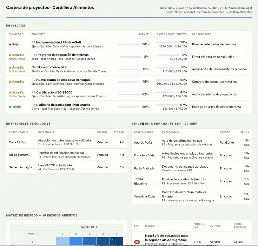Click the green status dot beside Verde
Image resolution: width=258 pixels, height=246 pixels.
[x=10, y=107]
